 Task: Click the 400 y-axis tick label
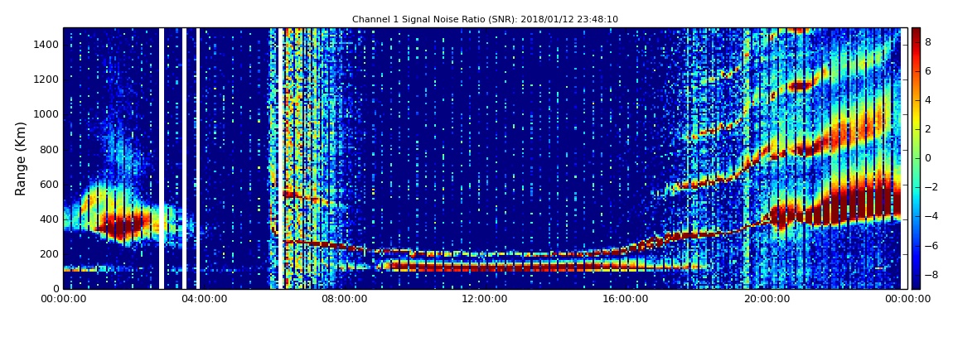click(51, 219)
